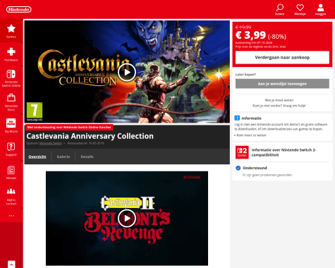The height and width of the screenshot is (268, 335).
Task: Open My Mario sidebar icon
Action: point(11,123)
